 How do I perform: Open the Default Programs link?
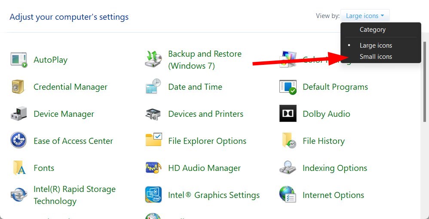point(335,87)
